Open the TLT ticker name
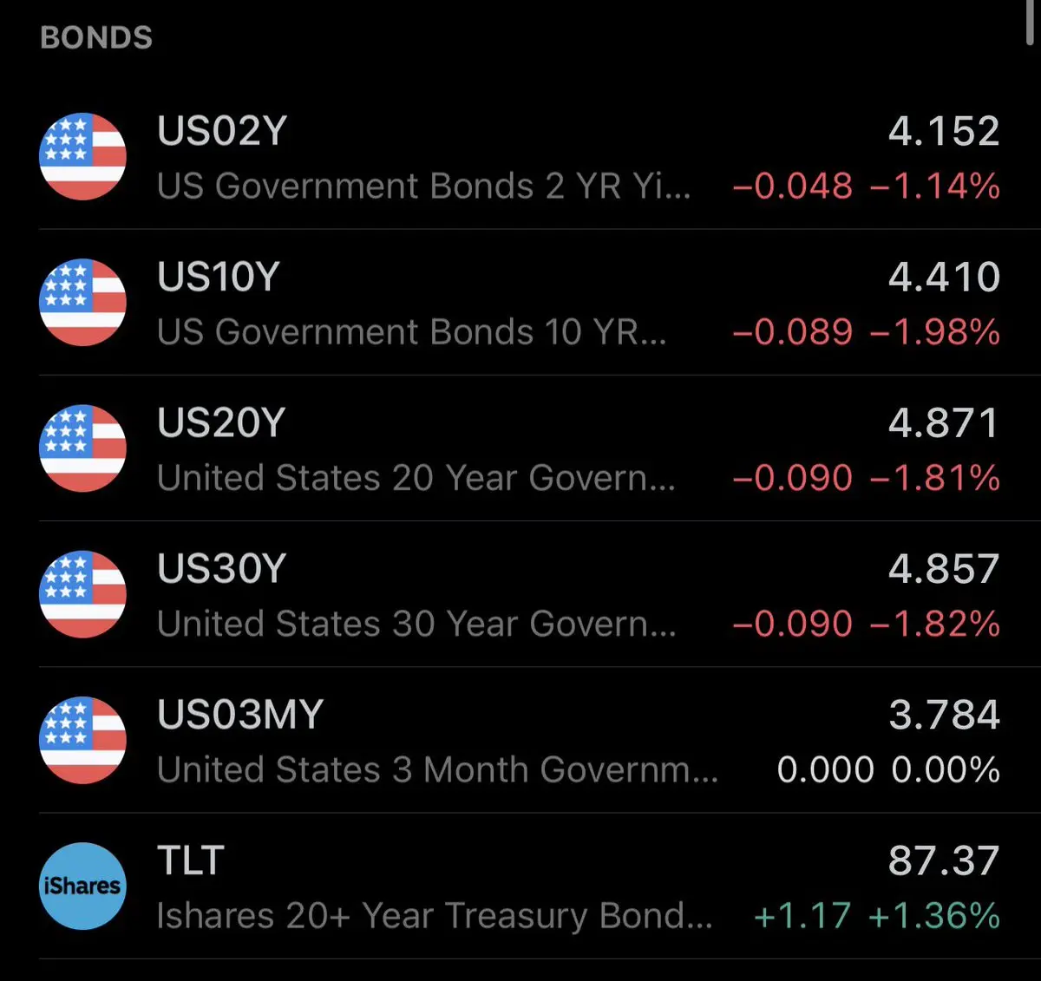 click(x=191, y=860)
